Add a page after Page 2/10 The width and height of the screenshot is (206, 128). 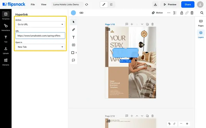(132, 116)
